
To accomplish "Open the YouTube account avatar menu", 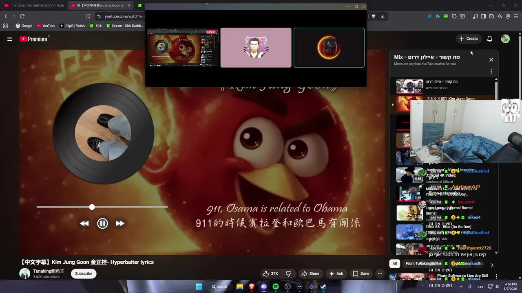I will [x=505, y=39].
